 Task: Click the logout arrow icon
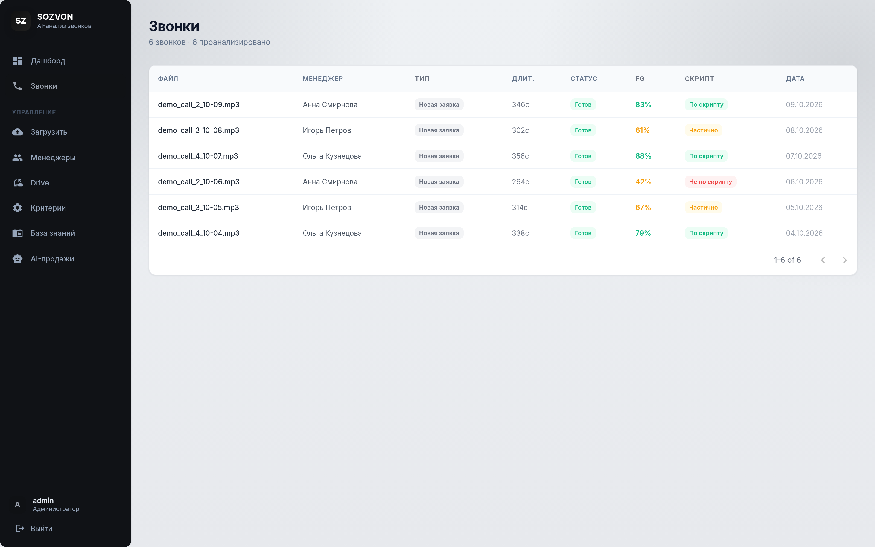coord(20,529)
